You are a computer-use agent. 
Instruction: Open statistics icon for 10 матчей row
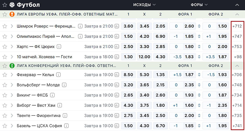(117, 57)
